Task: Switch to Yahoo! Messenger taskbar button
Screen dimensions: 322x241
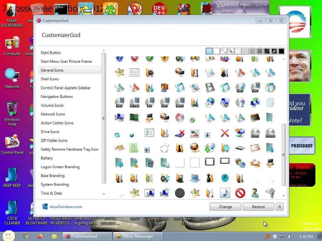Action: pos(138,236)
